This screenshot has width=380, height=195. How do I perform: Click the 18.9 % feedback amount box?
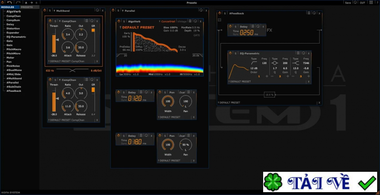click(x=269, y=95)
